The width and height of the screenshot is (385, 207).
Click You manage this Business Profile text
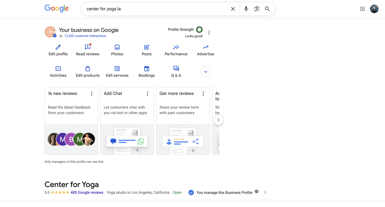click(x=224, y=192)
